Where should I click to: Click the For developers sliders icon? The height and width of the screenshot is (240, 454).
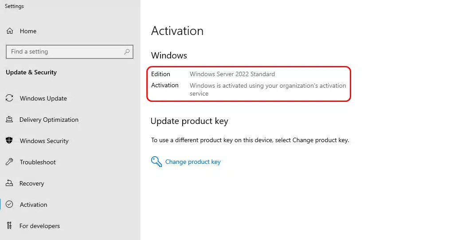pyautogui.click(x=9, y=226)
